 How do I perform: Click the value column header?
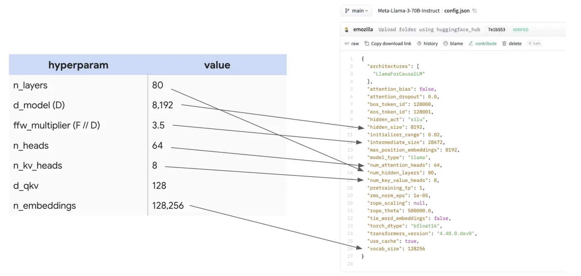217,65
